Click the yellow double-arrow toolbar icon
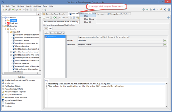The image size is (172, 112). tap(20, 10)
